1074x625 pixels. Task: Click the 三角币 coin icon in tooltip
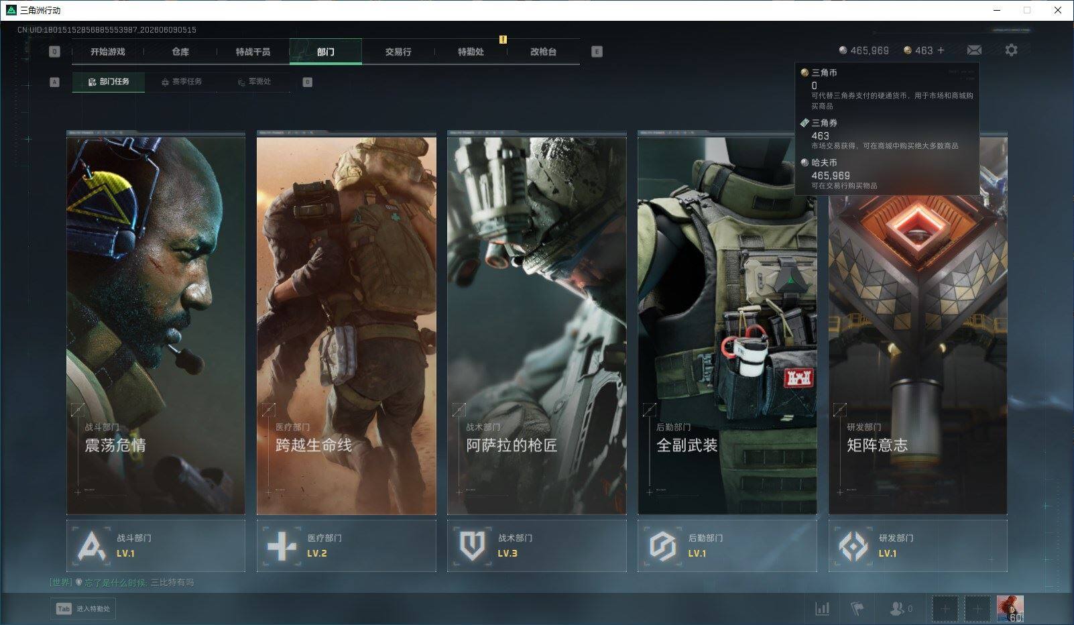pos(804,72)
